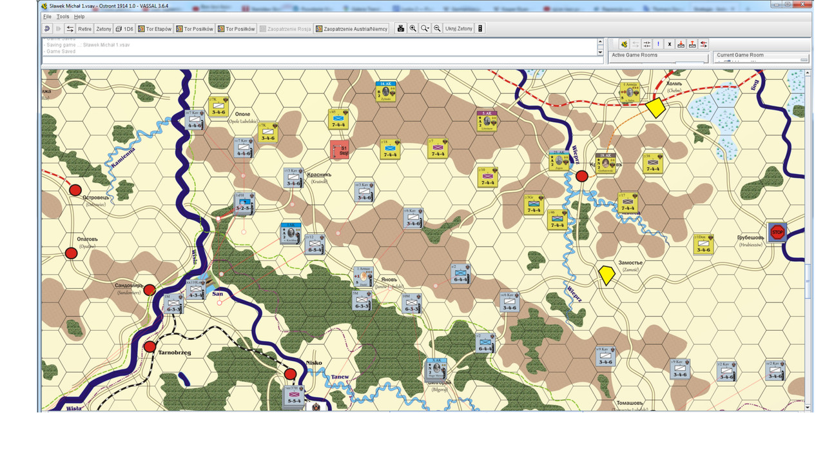Click the yellow hexagon marker at Zamość
Screen dimensions: 825x463
pos(607,275)
